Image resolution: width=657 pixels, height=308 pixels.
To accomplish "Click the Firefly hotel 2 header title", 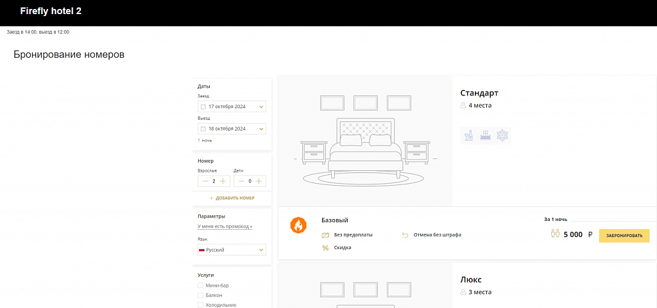I will (51, 12).
